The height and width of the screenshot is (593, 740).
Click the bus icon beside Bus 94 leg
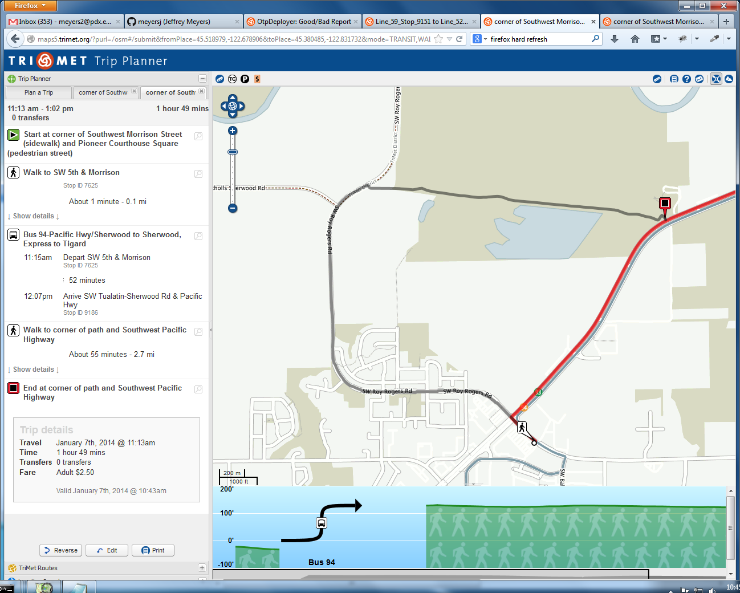pyautogui.click(x=14, y=235)
